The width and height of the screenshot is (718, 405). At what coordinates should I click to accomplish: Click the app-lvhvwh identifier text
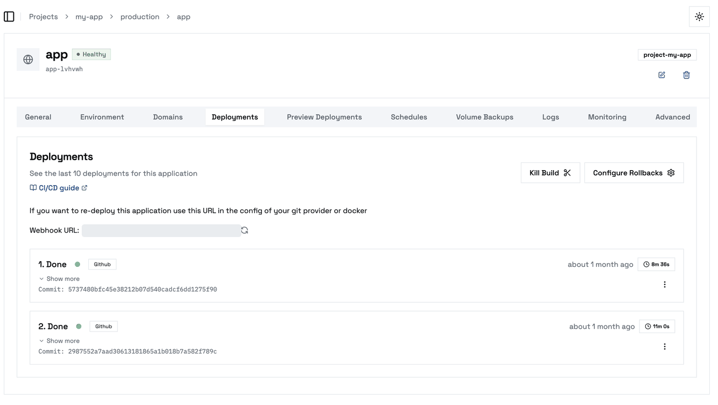(64, 69)
